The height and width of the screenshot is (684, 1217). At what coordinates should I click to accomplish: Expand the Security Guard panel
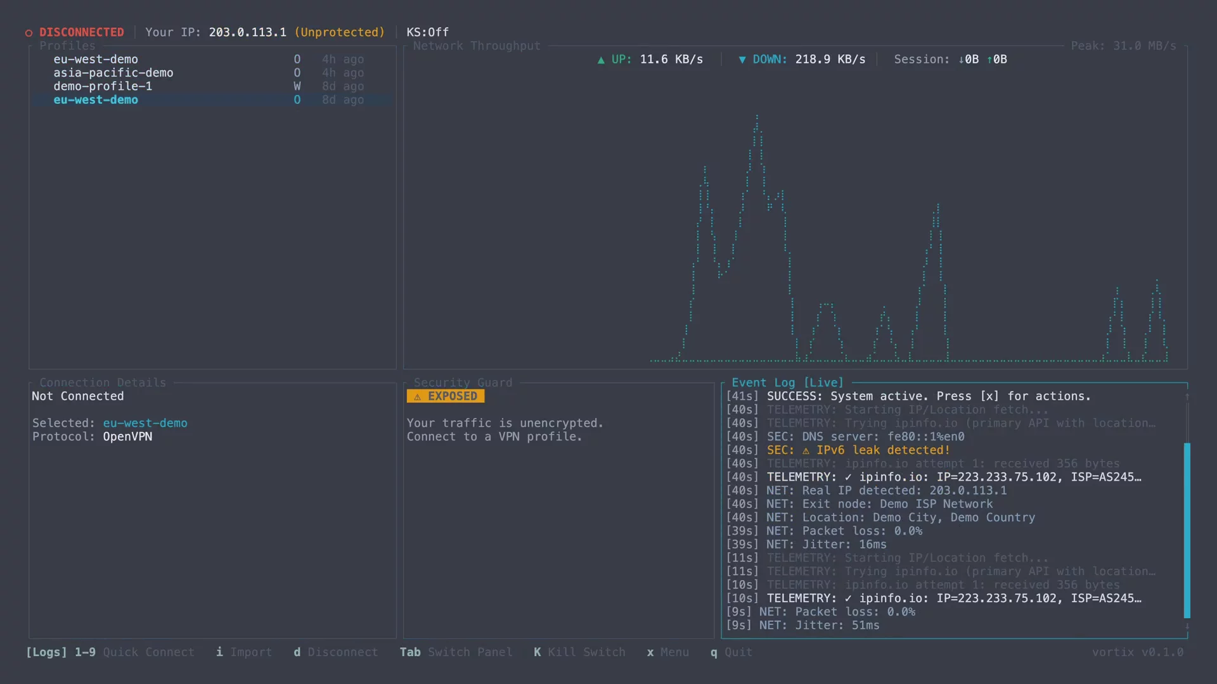[463, 382]
